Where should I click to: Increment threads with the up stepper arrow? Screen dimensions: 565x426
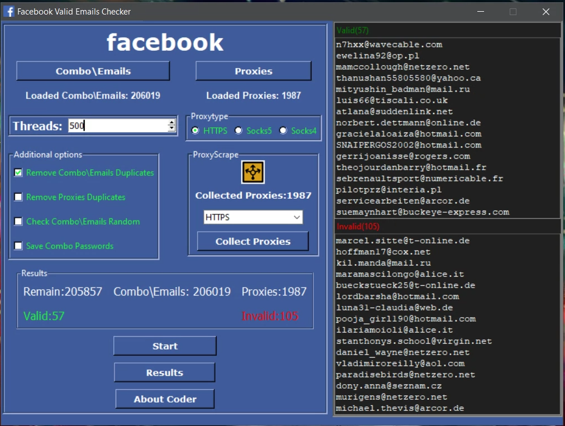171,122
